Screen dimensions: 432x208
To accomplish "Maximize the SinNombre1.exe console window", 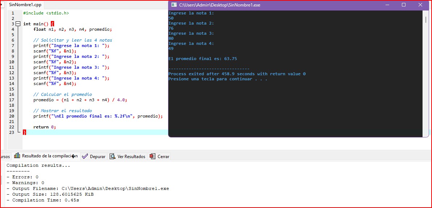I will [x=404, y=5].
